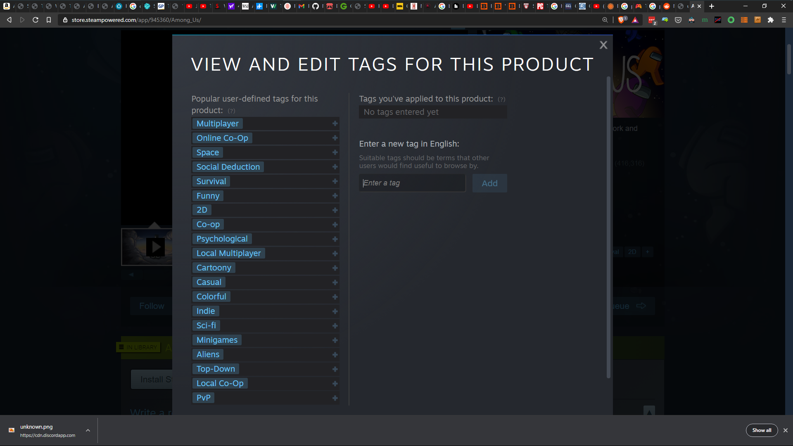Open the browser hamburger menu
The width and height of the screenshot is (793, 446).
tap(784, 20)
